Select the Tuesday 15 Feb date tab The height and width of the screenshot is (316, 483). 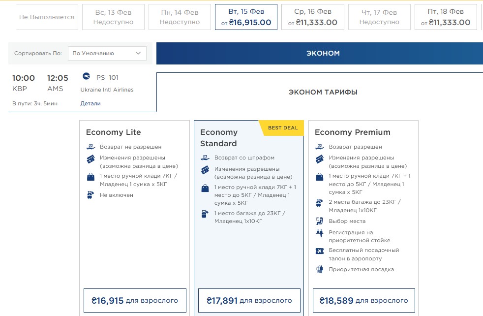(x=246, y=17)
